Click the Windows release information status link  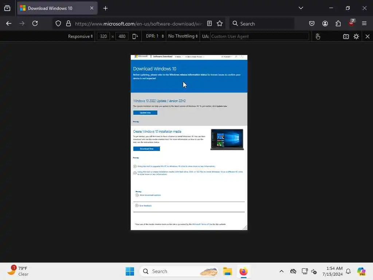[x=188, y=75]
